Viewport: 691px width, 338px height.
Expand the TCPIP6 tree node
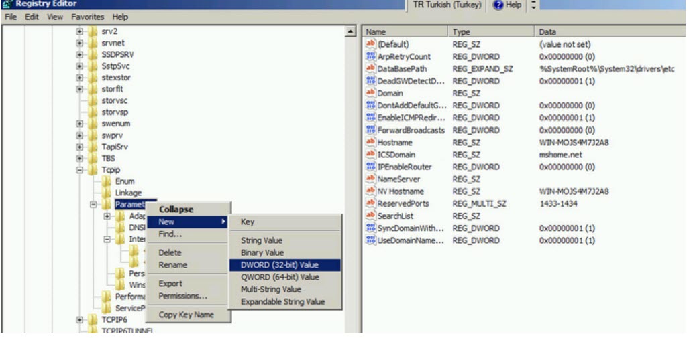click(x=80, y=320)
